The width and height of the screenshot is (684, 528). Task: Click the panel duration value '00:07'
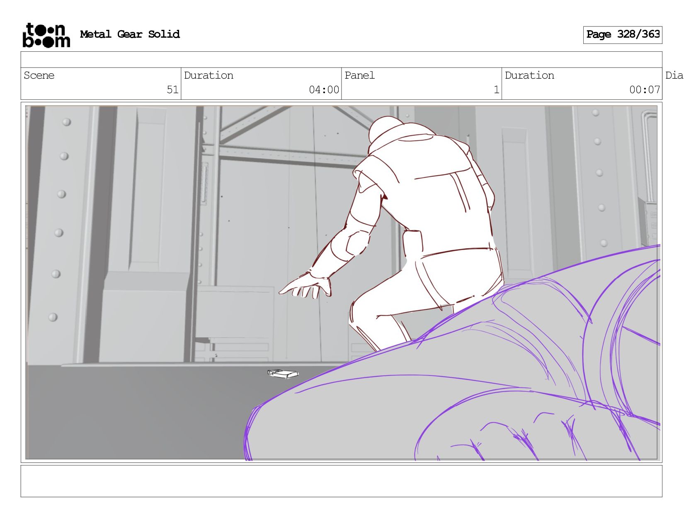(644, 90)
